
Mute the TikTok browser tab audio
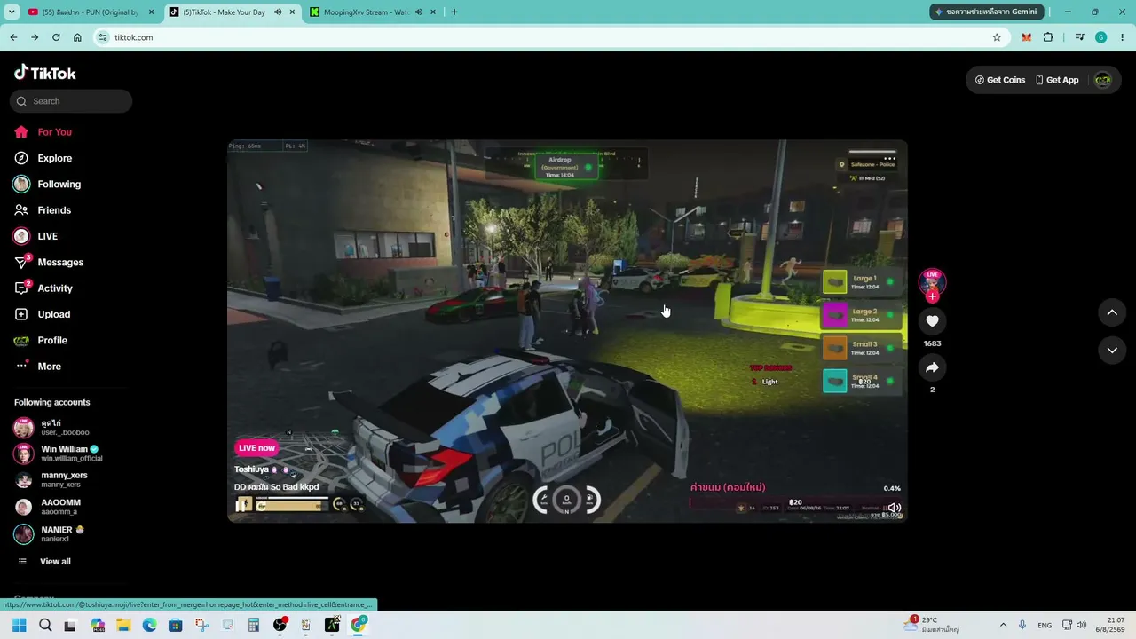[x=279, y=12]
